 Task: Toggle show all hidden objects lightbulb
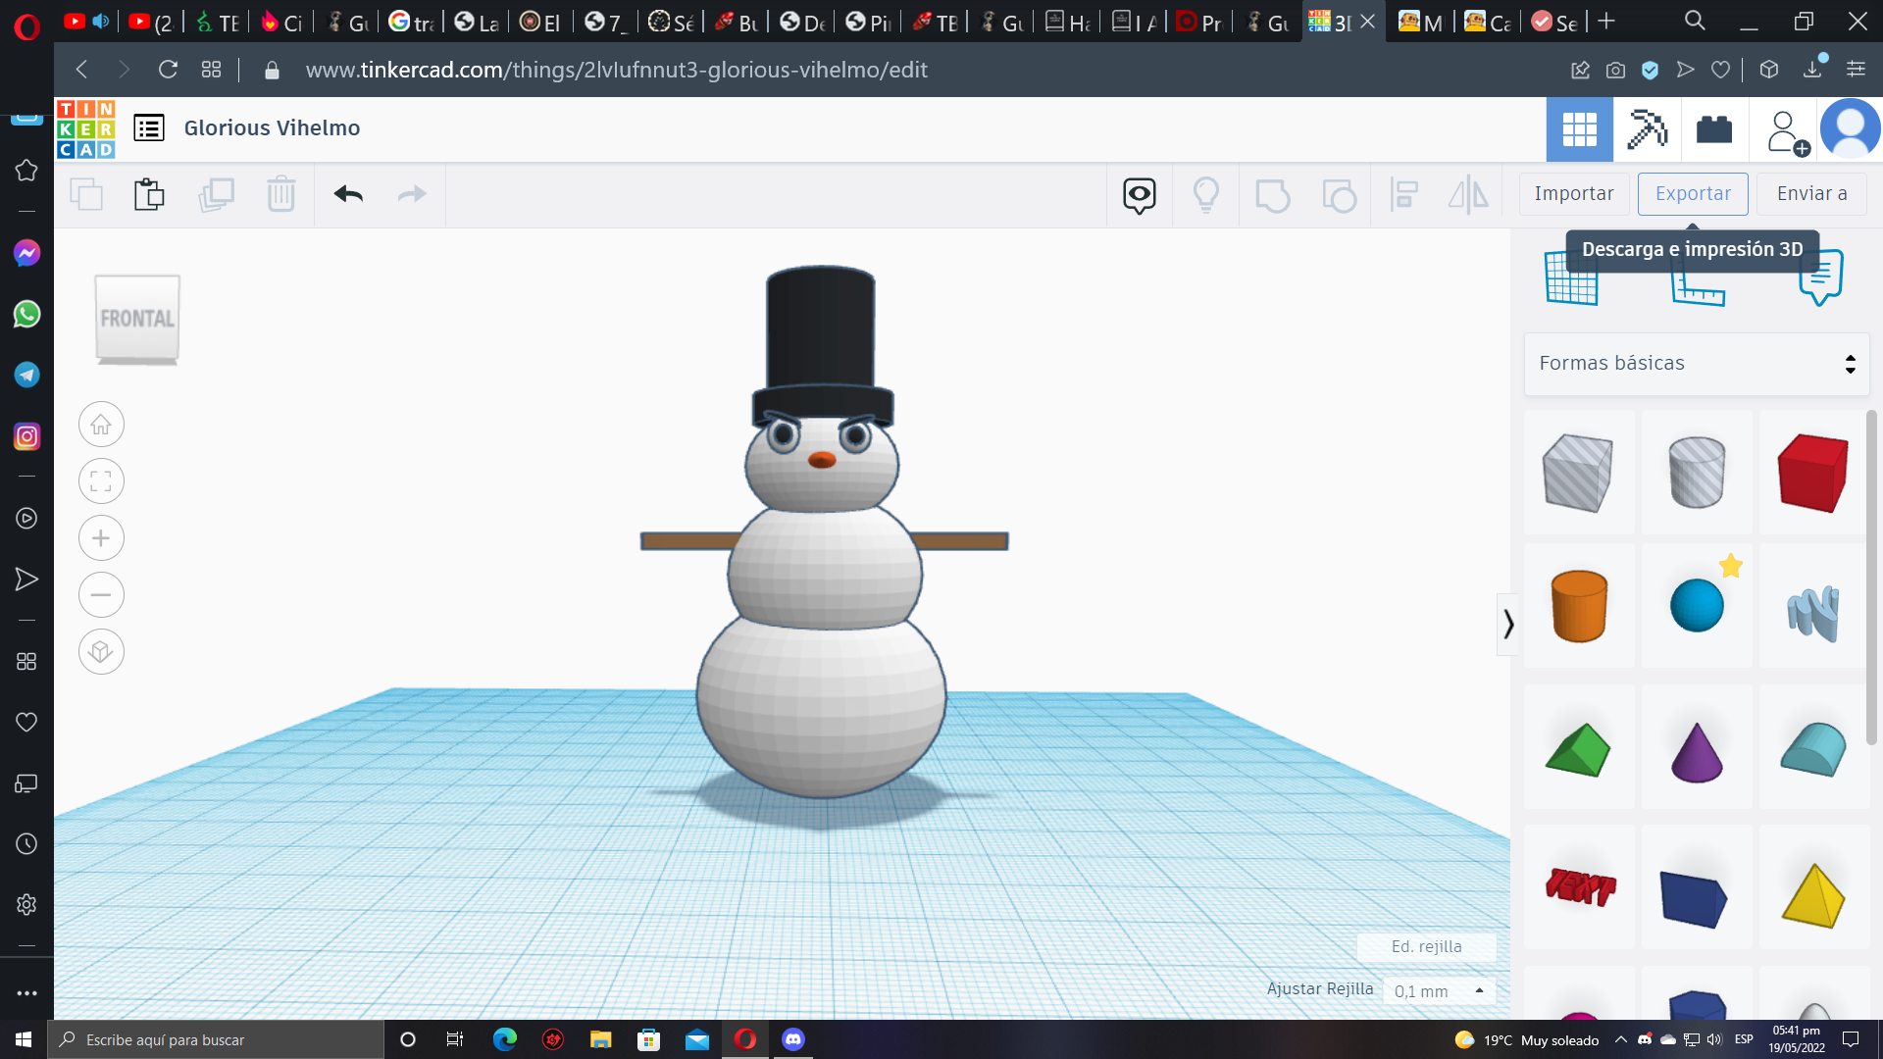(x=1205, y=195)
